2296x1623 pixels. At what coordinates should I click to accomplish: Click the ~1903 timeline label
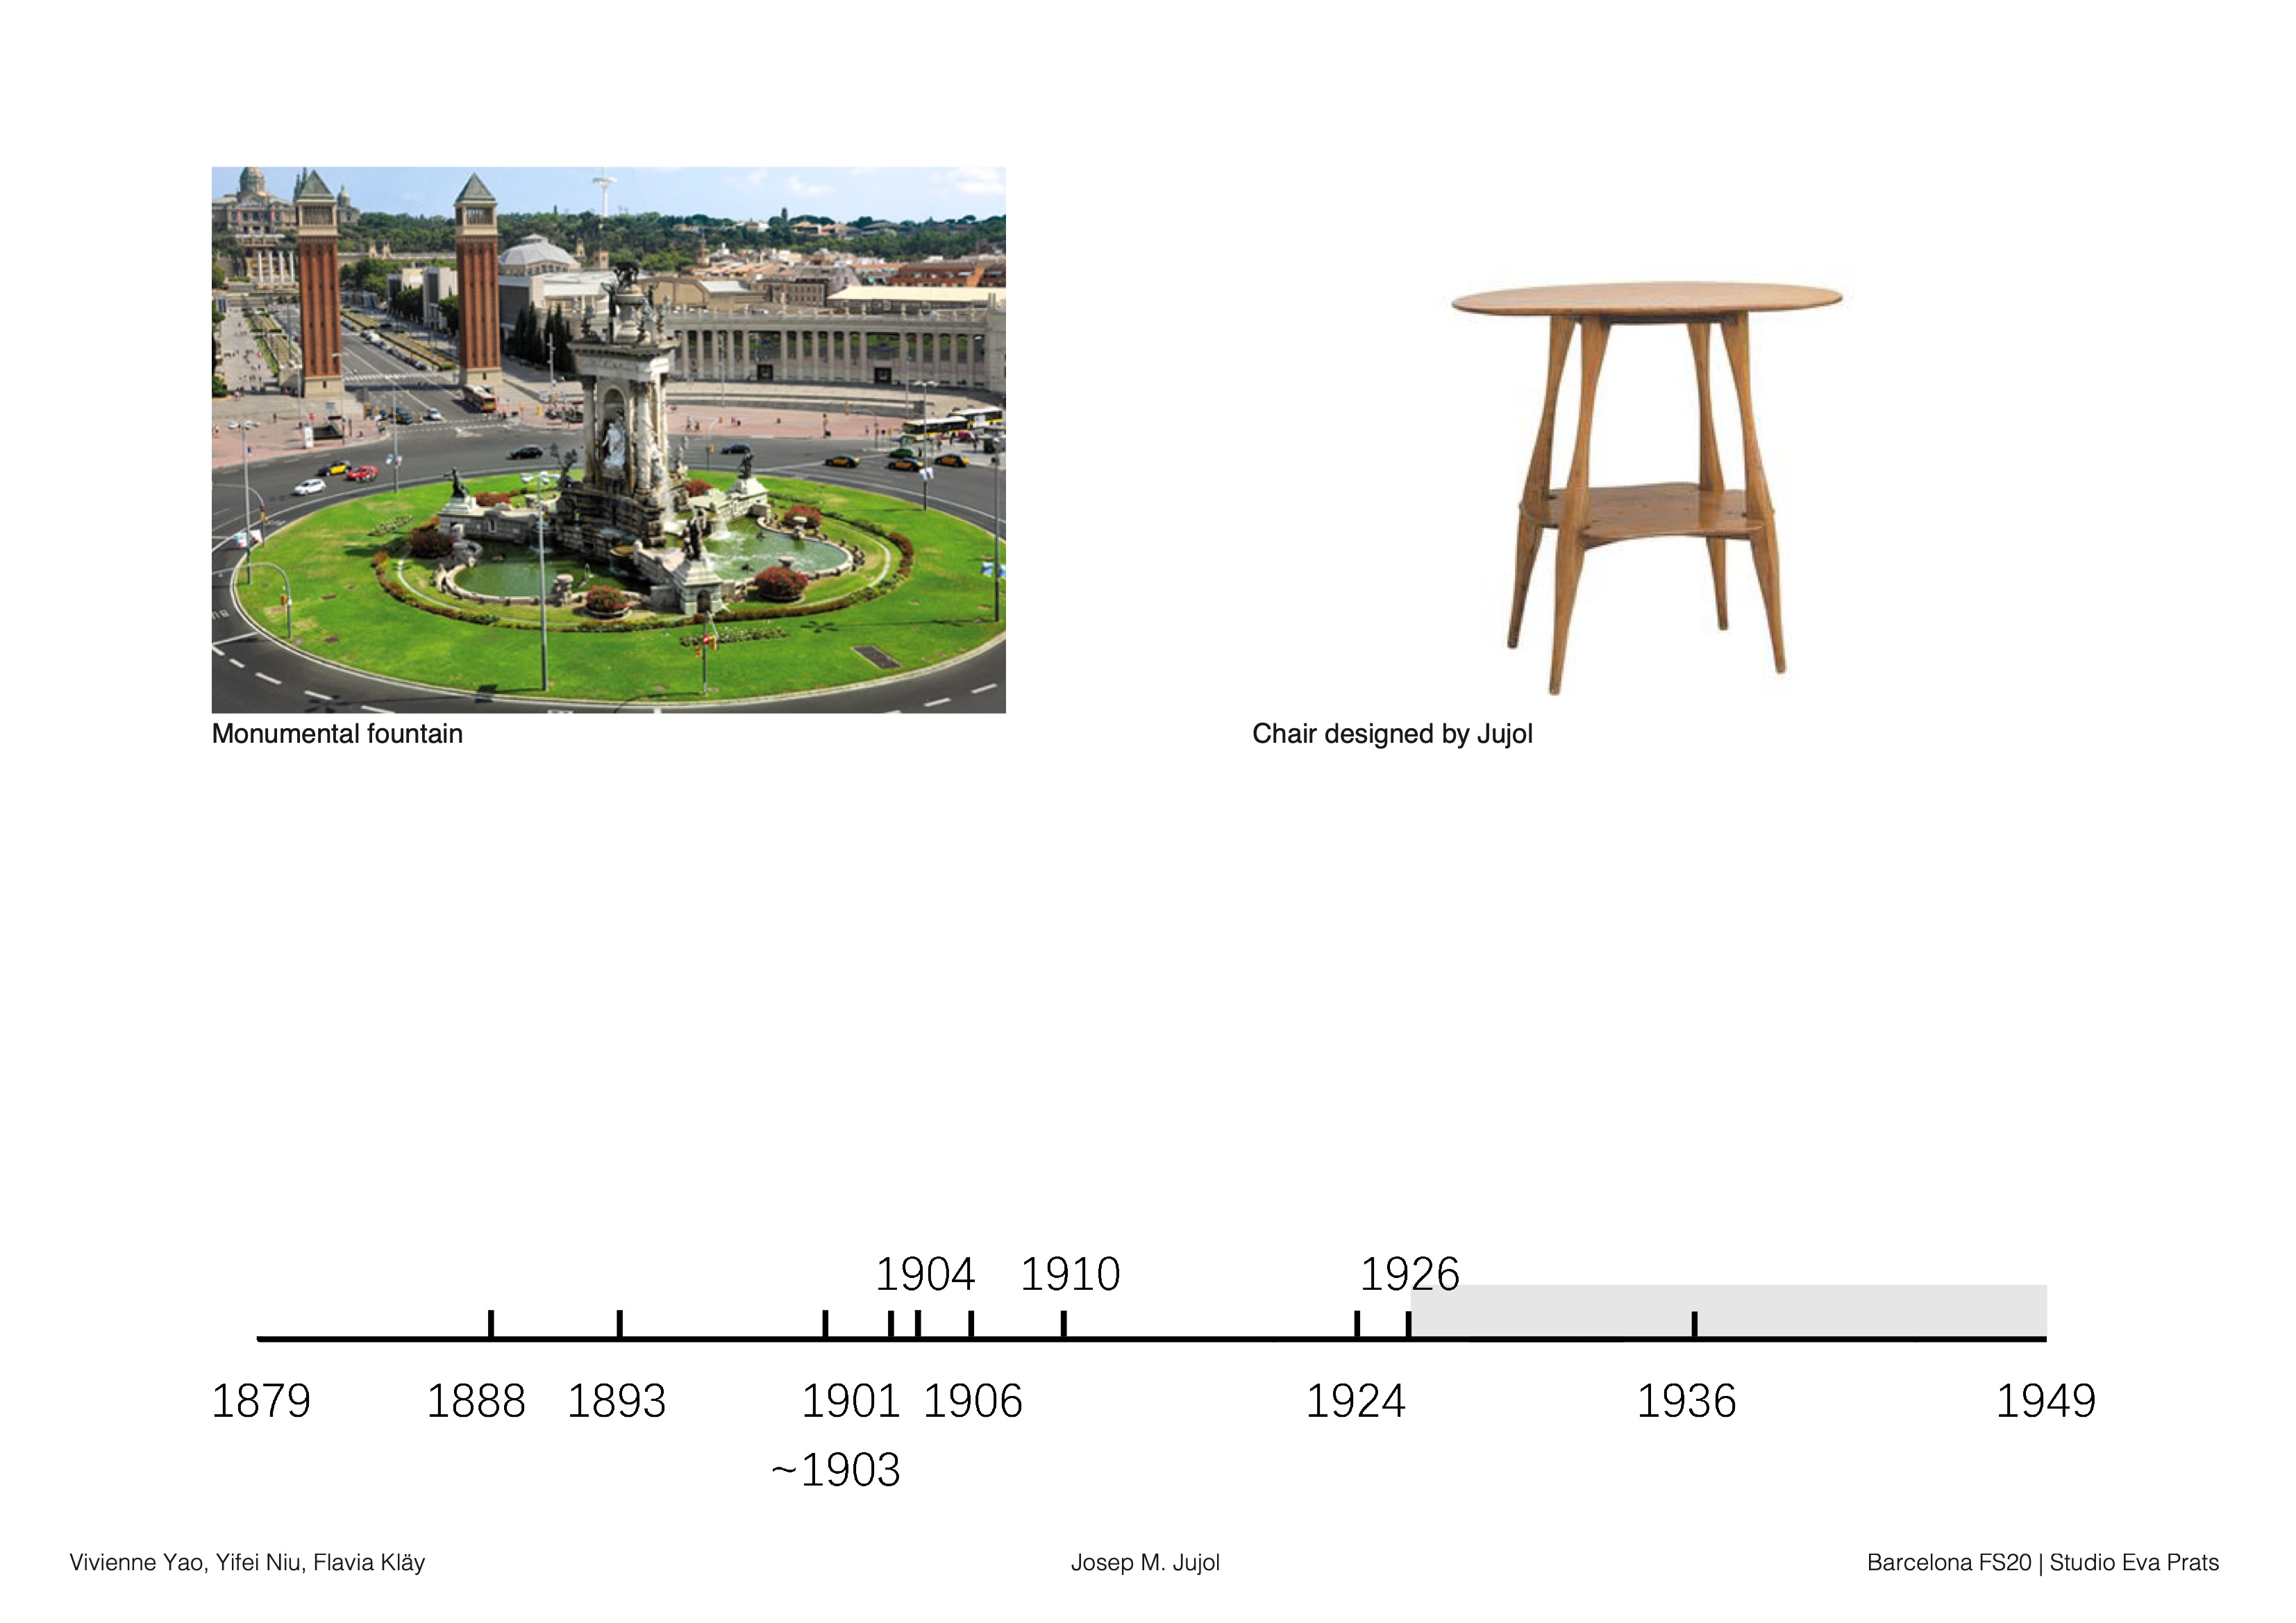836,1470
